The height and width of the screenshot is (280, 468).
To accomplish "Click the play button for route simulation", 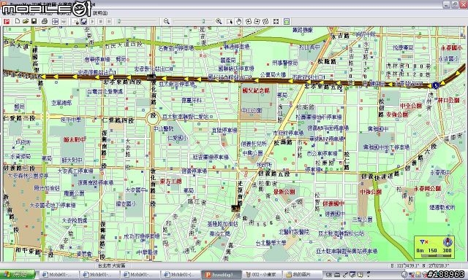I will pyautogui.click(x=93, y=21).
